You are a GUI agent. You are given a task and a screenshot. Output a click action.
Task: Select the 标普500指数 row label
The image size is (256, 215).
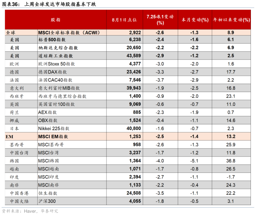[52, 40]
